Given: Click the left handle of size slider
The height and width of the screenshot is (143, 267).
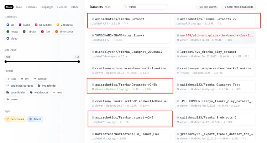Looking at the screenshot, I should point(6,62).
